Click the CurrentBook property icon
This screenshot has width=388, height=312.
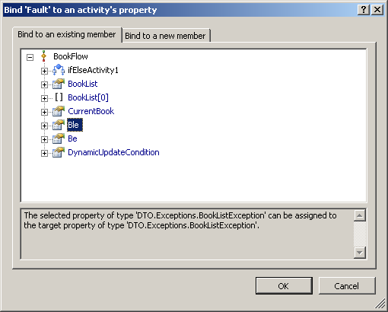pyautogui.click(x=59, y=111)
